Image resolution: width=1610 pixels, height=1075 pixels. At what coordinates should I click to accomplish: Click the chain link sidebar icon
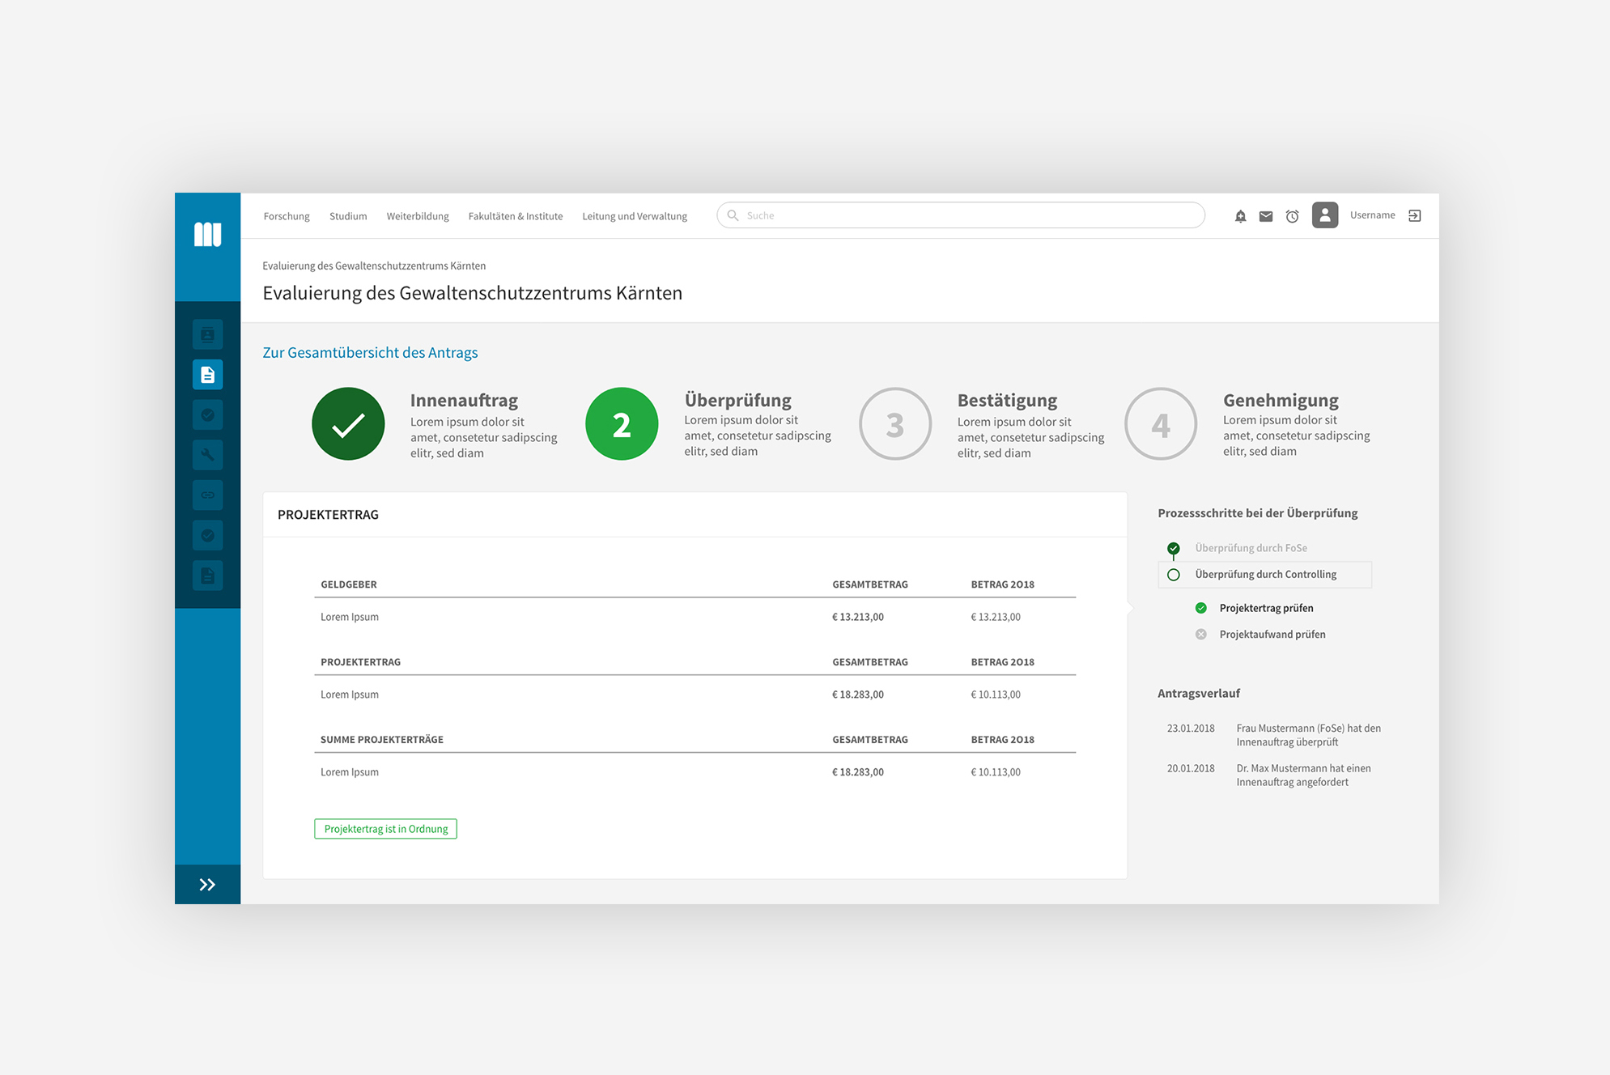point(208,495)
